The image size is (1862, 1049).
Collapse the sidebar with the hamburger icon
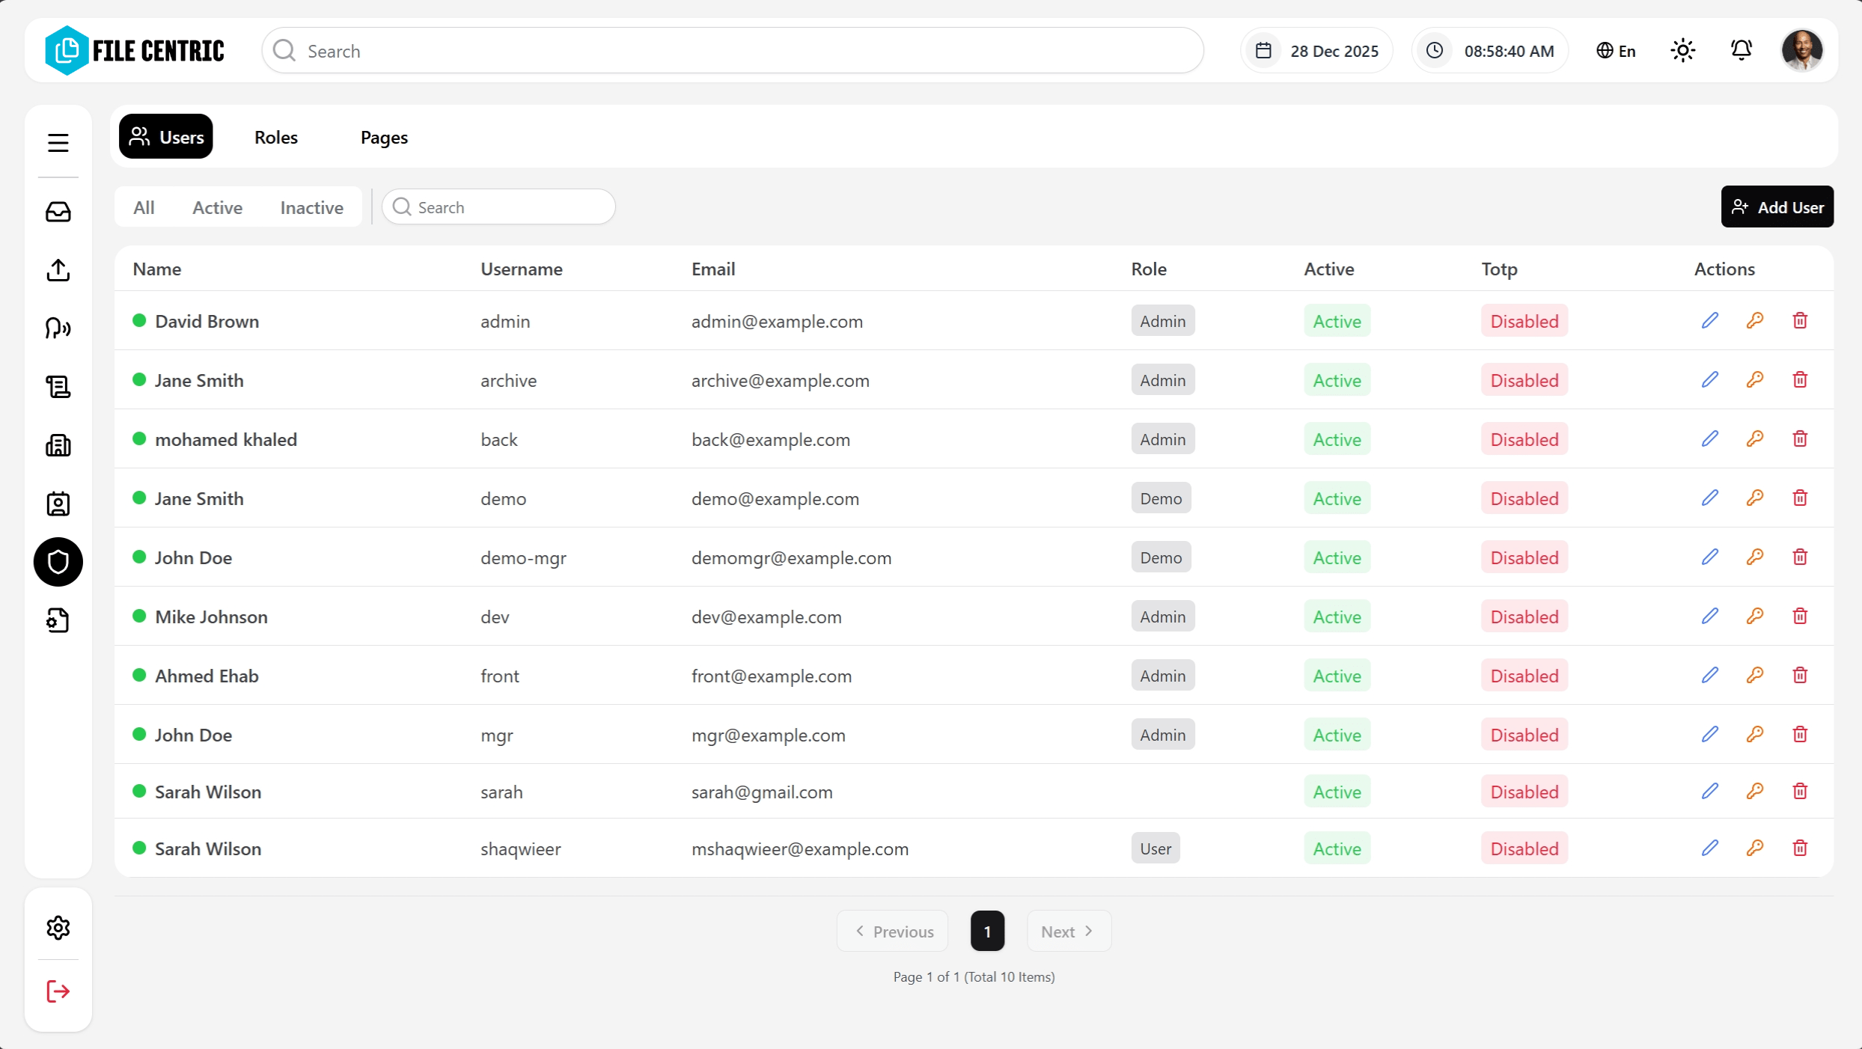coord(58,142)
